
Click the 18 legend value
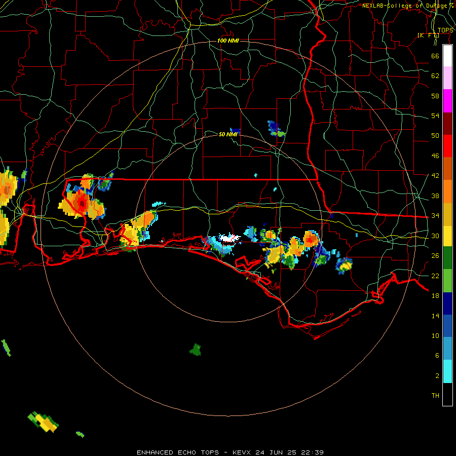coord(435,296)
